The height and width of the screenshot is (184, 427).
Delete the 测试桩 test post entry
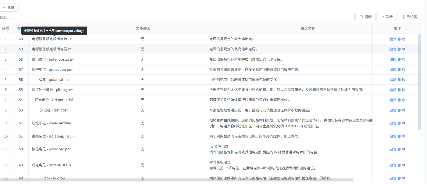401,110
